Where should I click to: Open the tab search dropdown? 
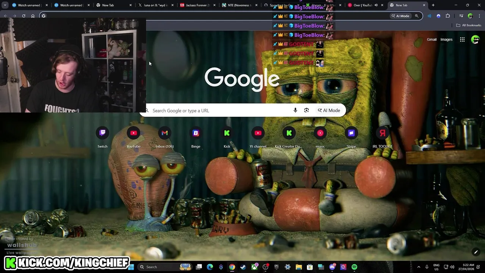[5, 5]
